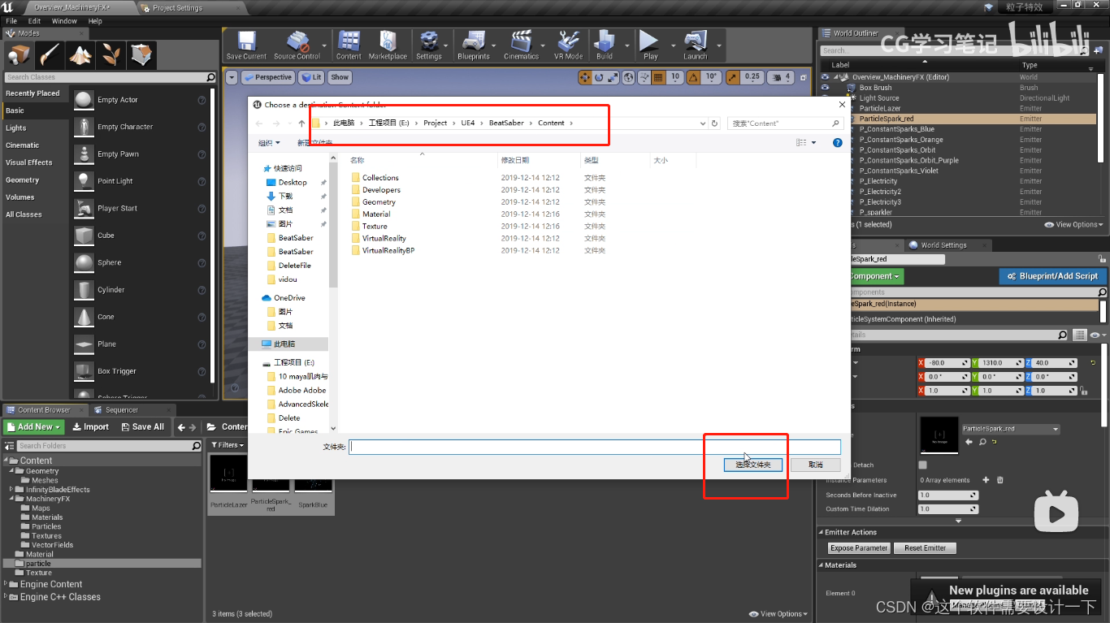Select Paint mode brush icon
This screenshot has width=1110, height=623.
(49, 54)
